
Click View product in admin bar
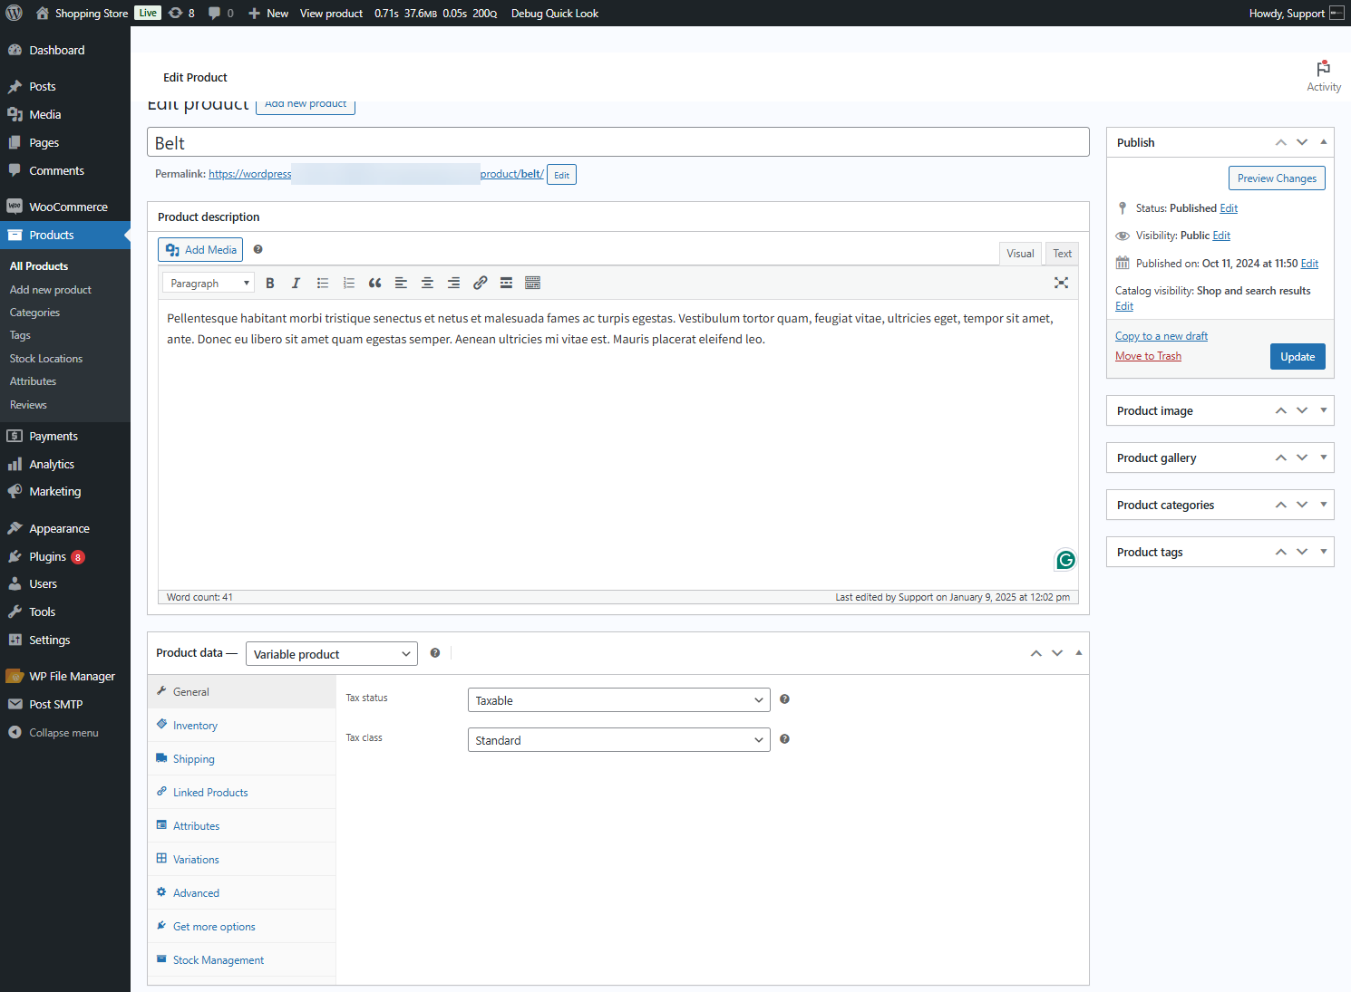331,13
